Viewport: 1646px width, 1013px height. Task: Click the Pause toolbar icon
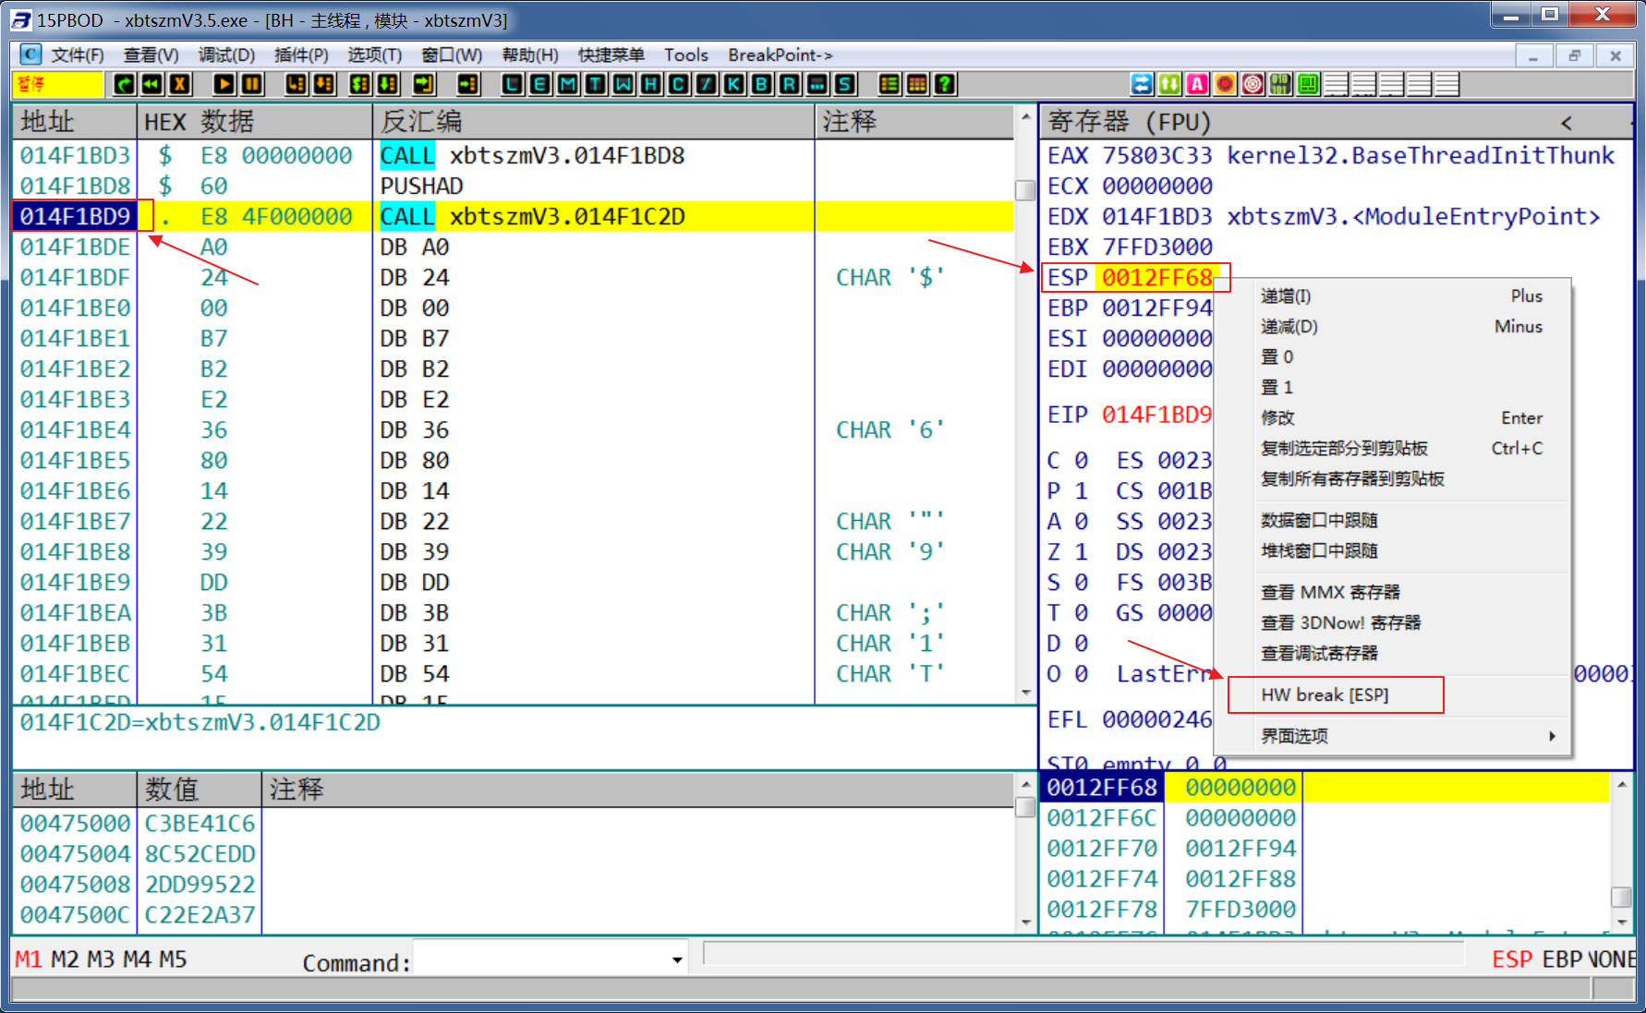[251, 85]
